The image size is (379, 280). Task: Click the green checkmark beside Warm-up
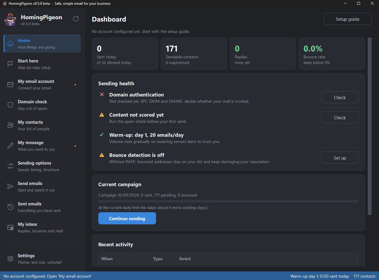[102, 135]
